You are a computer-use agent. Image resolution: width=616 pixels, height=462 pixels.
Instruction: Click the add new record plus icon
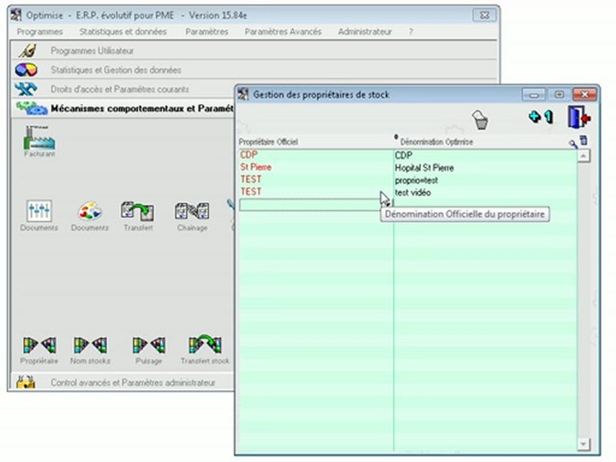click(x=540, y=117)
